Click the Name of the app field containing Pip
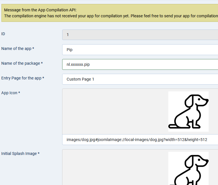 tap(140, 50)
